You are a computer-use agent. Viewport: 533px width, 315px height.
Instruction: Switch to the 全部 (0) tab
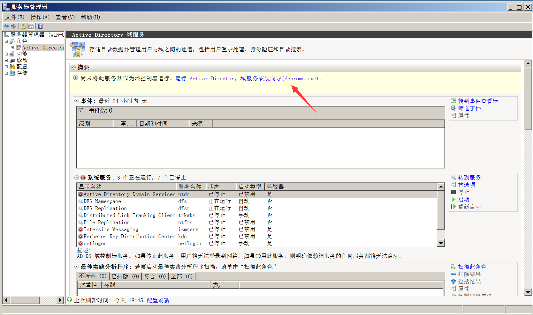[x=182, y=276]
